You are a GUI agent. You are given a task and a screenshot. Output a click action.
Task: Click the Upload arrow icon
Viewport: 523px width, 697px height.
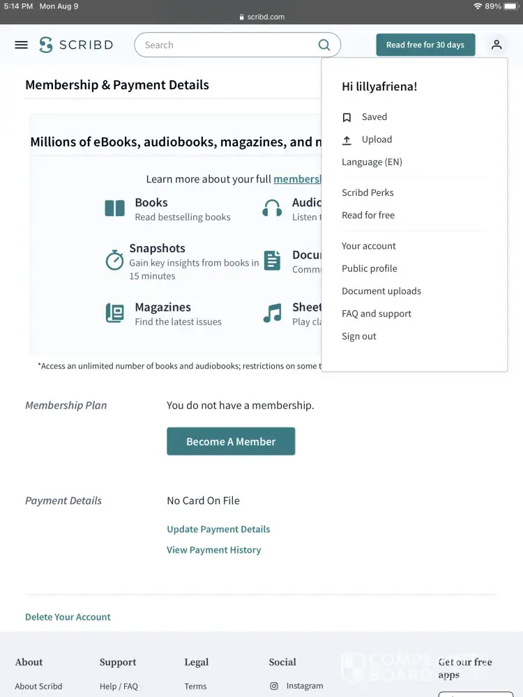pyautogui.click(x=347, y=140)
